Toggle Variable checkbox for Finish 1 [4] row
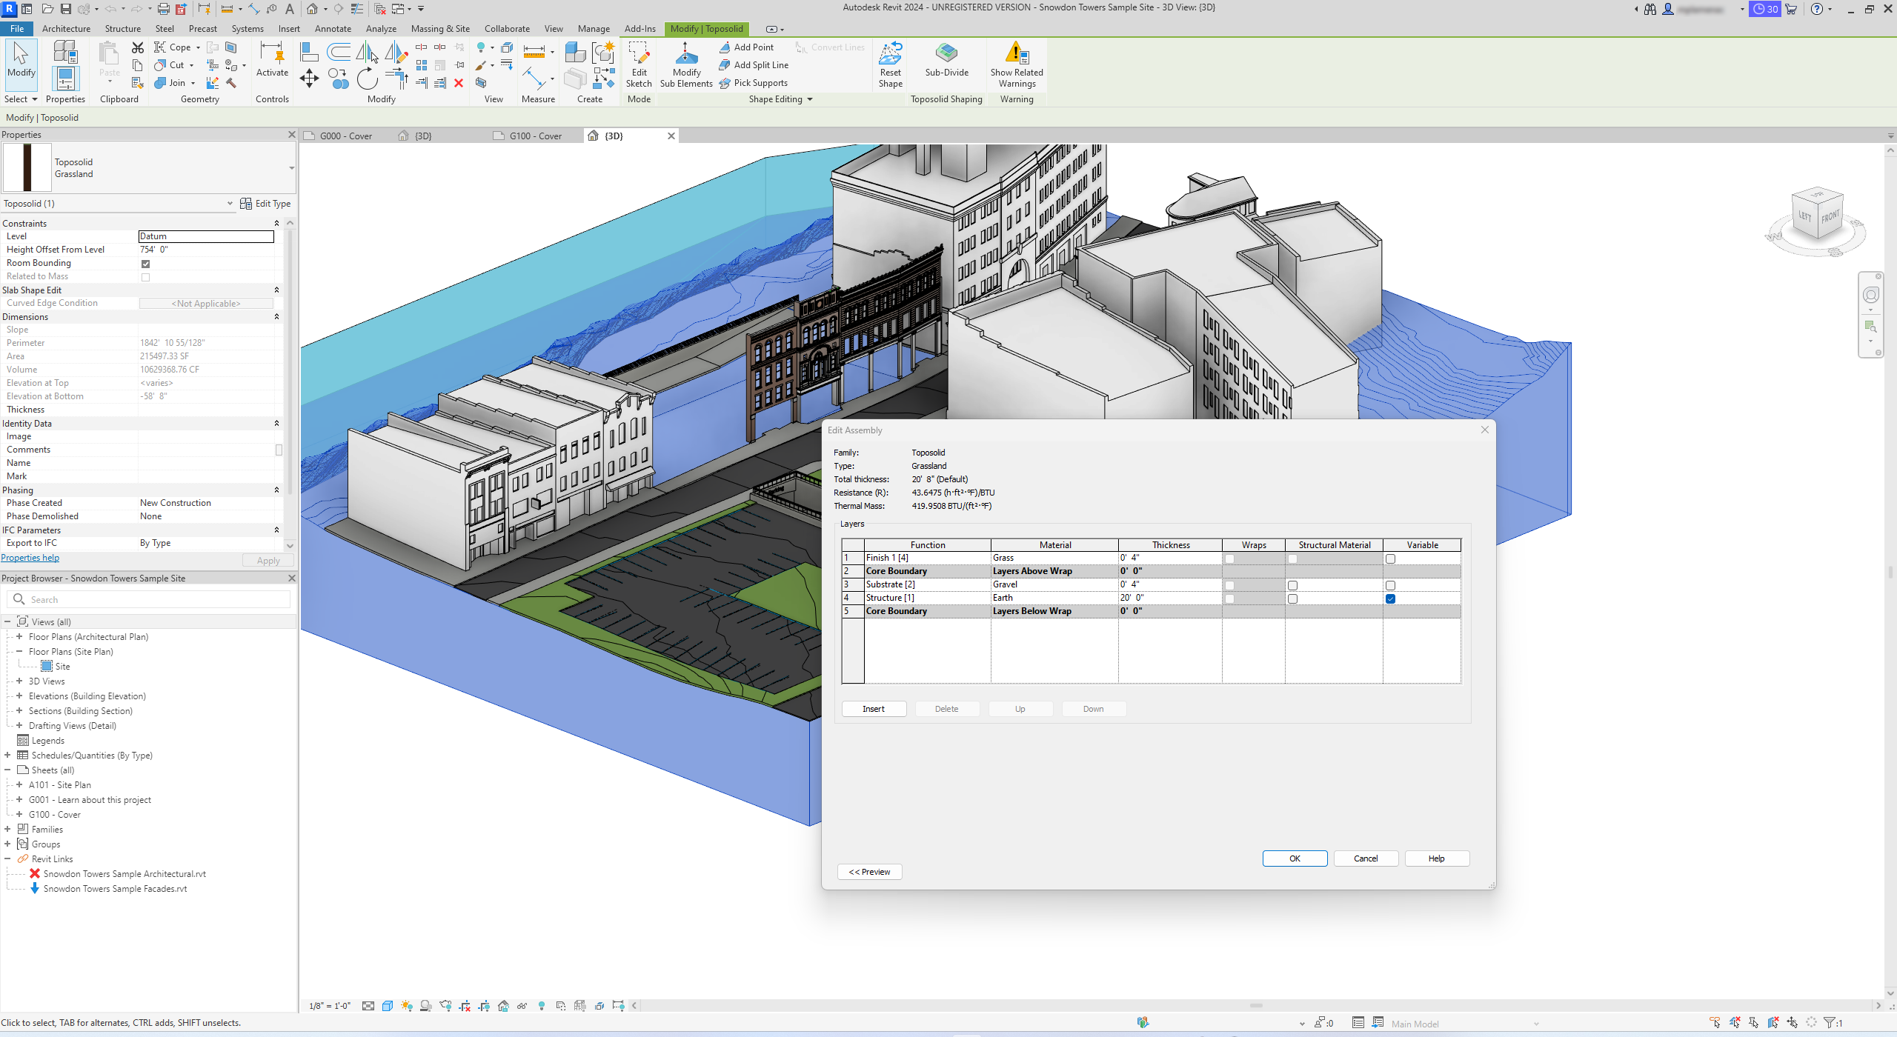Screen dimensions: 1897x1037 [1390, 558]
